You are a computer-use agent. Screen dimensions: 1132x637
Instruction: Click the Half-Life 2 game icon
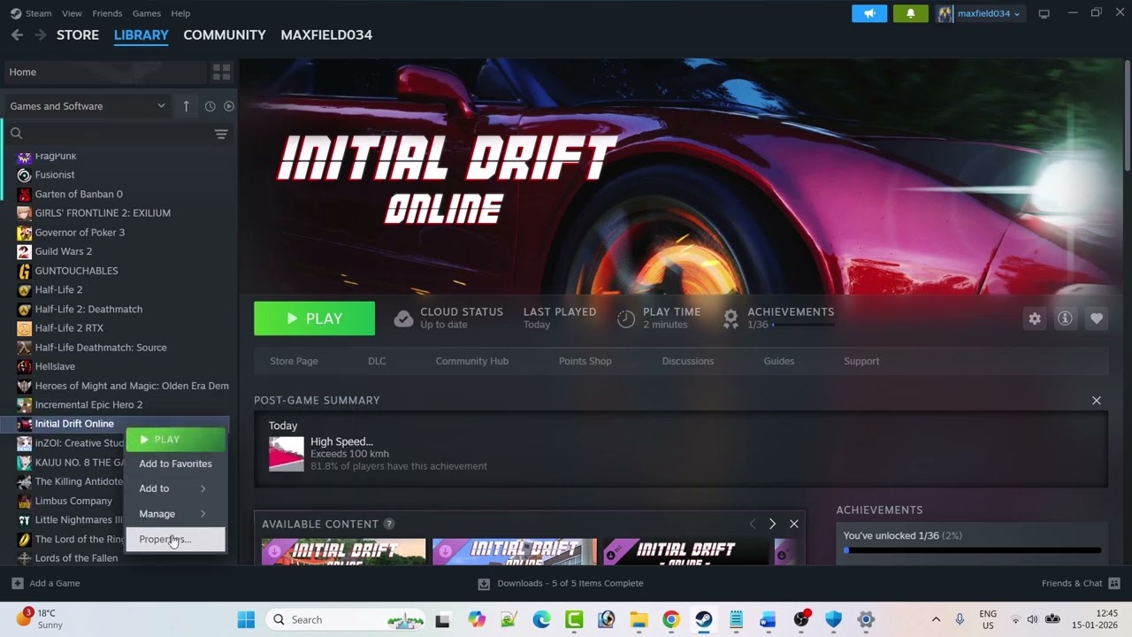coord(25,289)
